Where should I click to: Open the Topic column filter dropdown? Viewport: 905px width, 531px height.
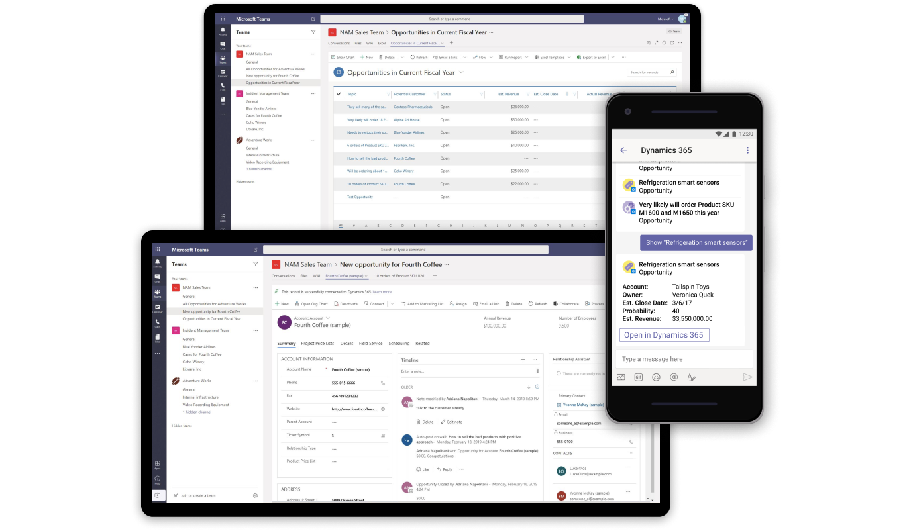(x=388, y=94)
